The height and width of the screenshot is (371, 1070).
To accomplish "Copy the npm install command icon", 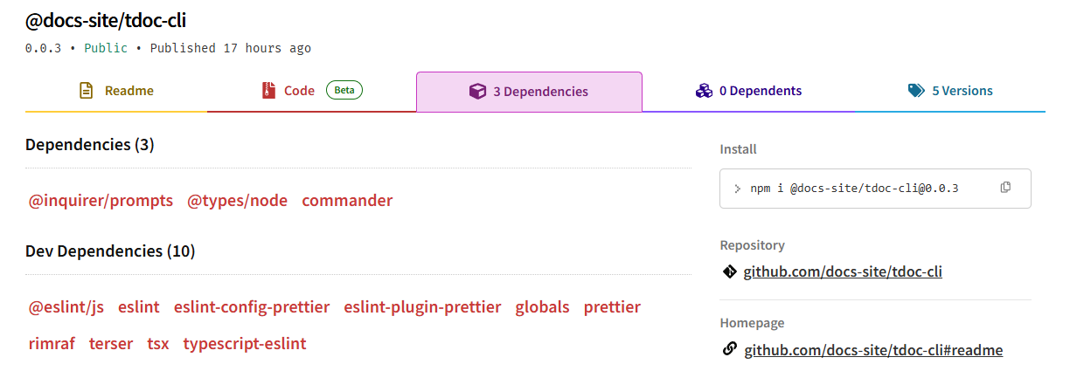I will 1005,188.
